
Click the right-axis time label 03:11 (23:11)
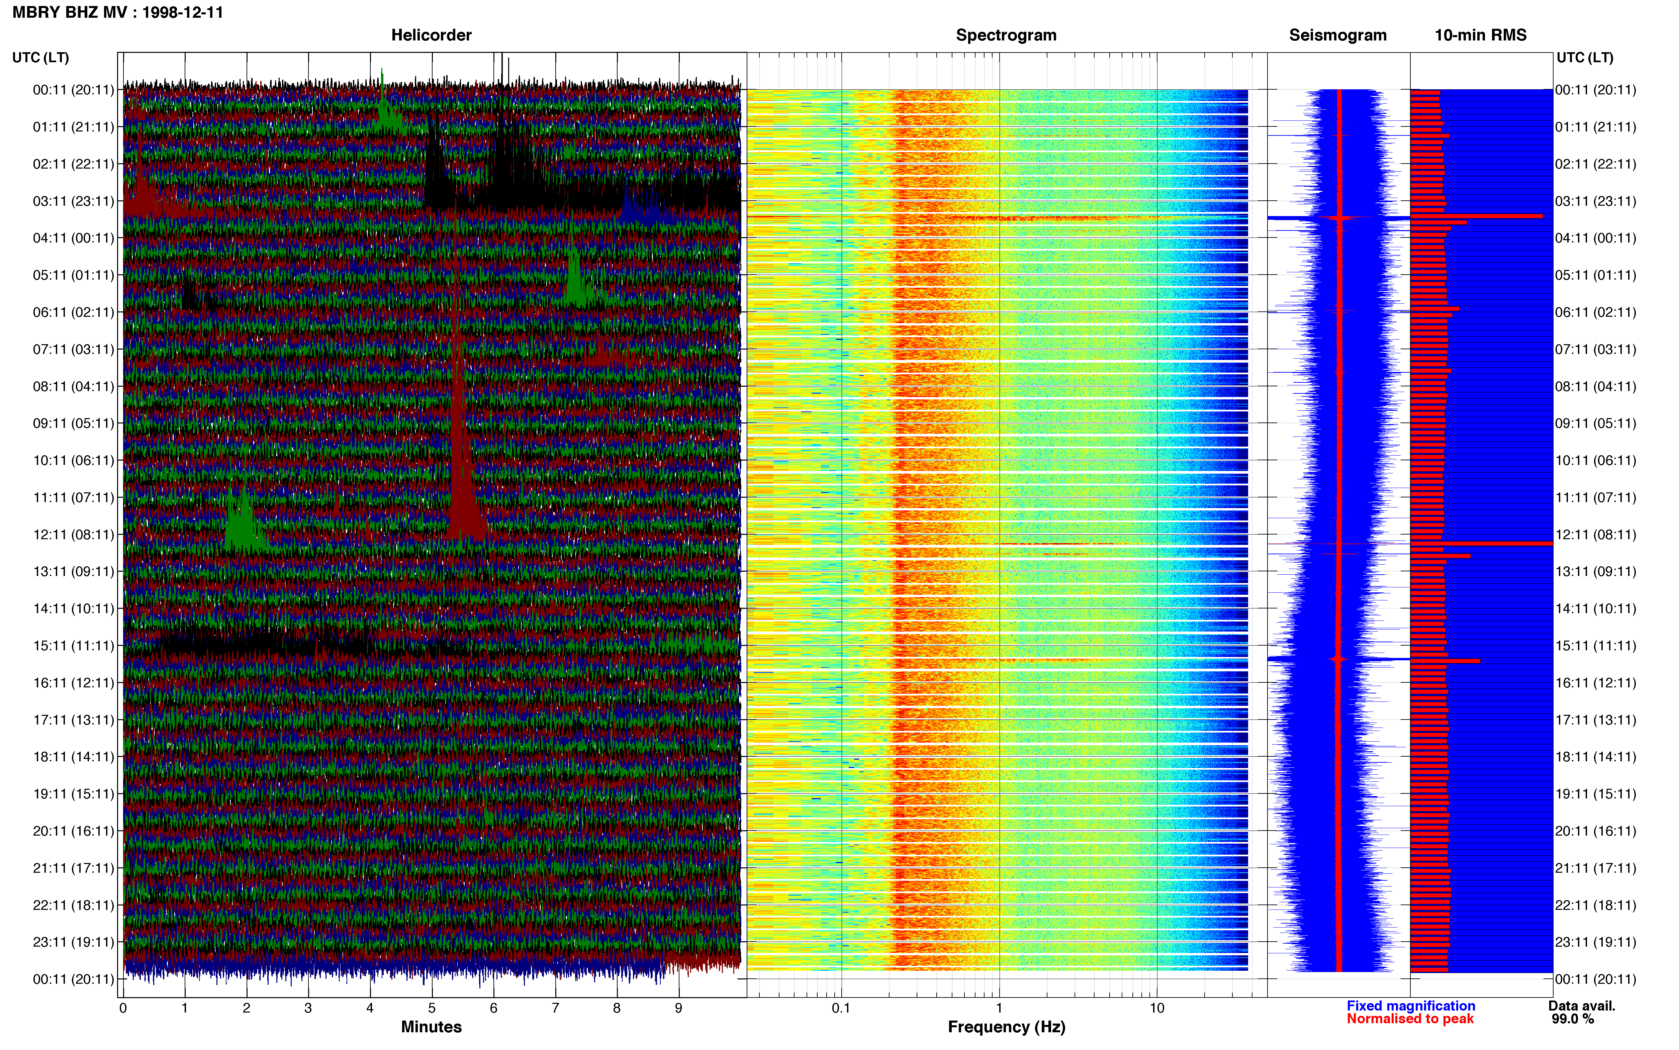(1596, 201)
